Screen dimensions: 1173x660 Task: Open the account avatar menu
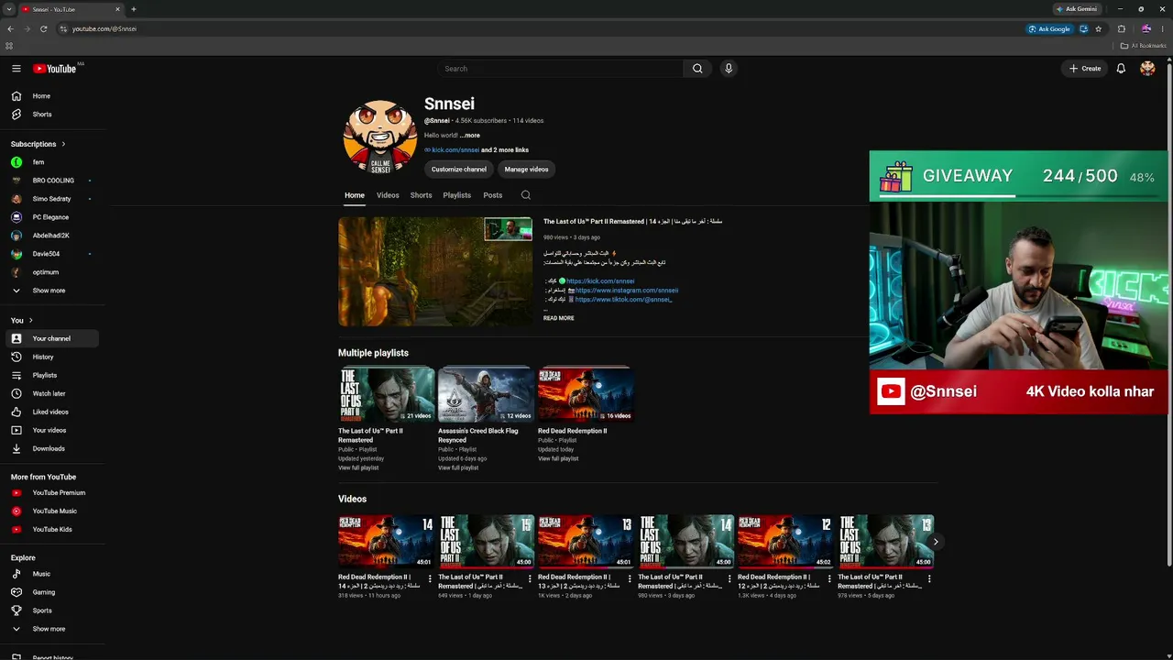pos(1147,69)
